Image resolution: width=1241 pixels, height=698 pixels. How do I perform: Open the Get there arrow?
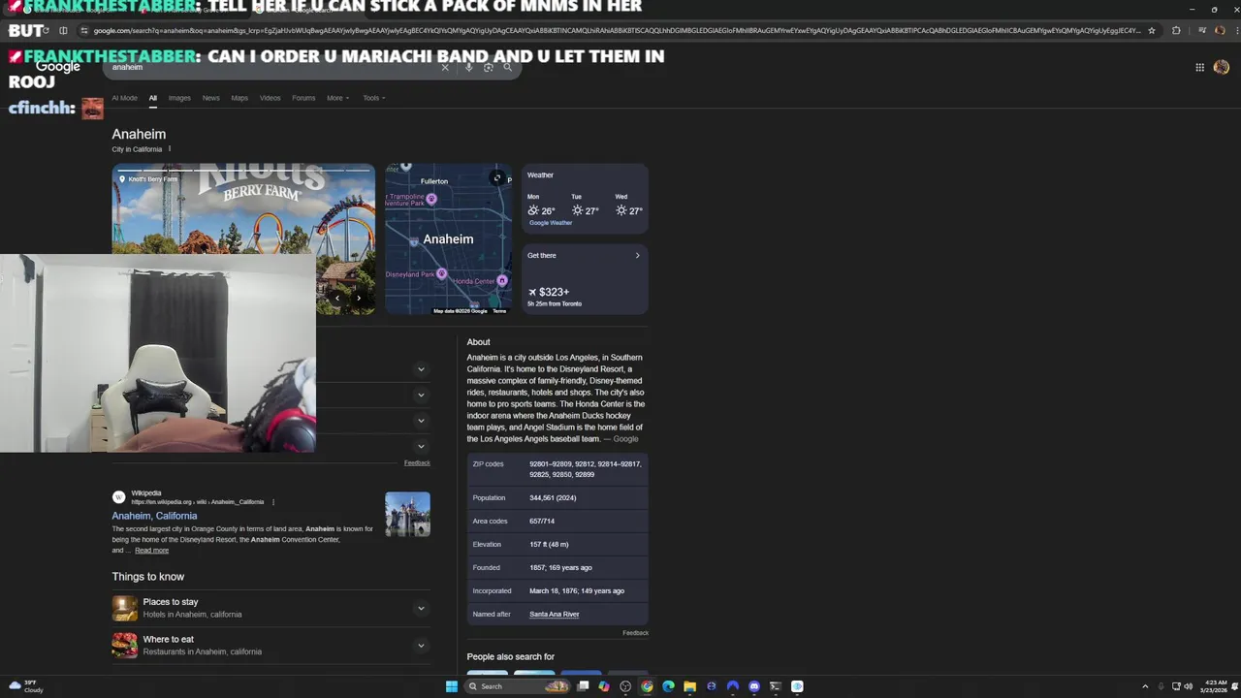pos(637,255)
